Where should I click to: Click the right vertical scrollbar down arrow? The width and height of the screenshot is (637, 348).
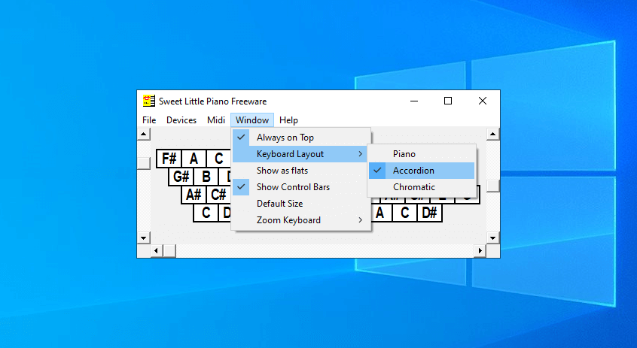click(x=492, y=238)
